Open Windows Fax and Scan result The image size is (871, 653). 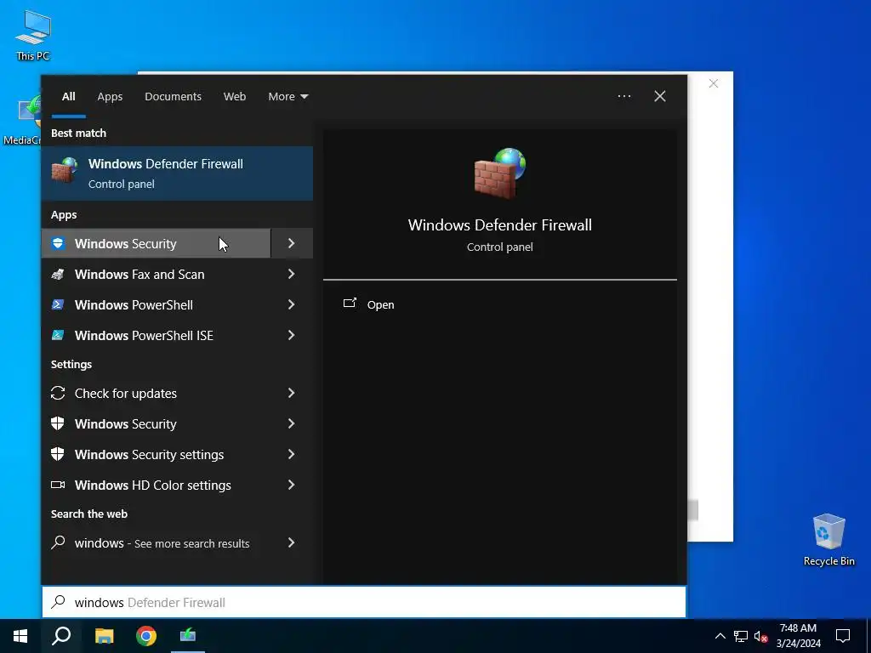coord(157,274)
